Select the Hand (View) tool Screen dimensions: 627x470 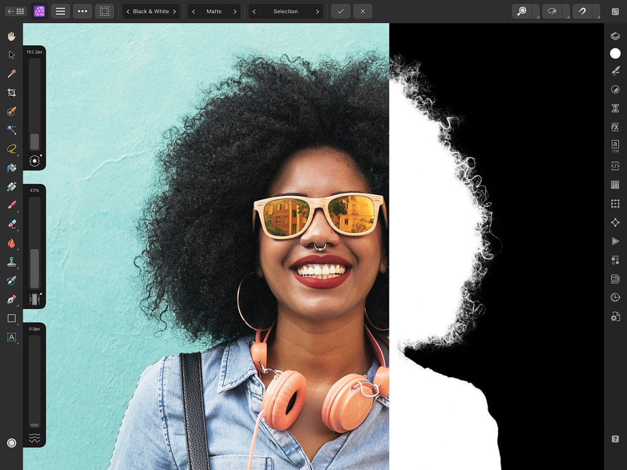click(11, 36)
